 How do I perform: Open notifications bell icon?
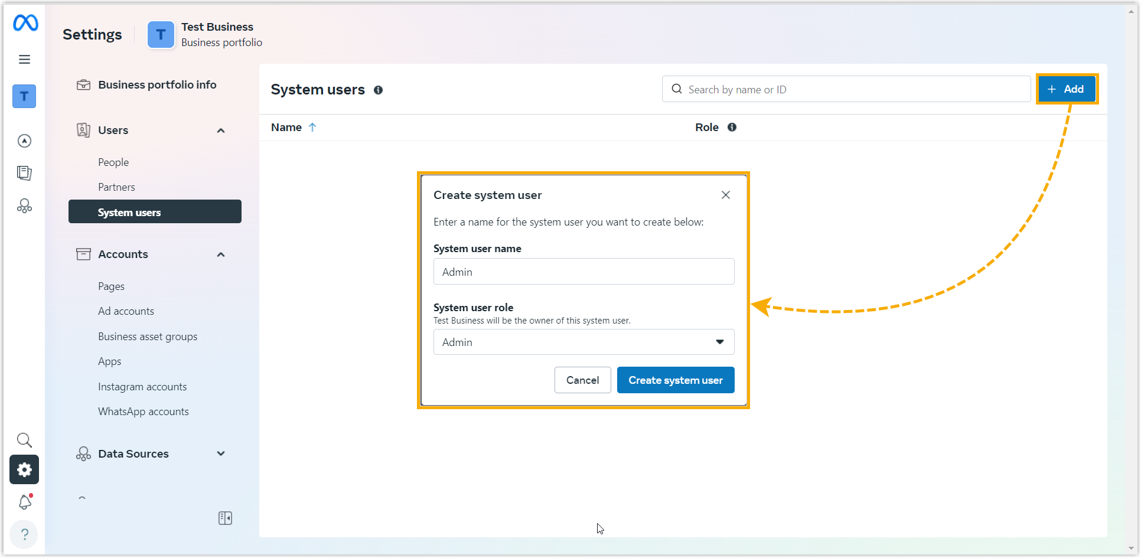point(25,502)
